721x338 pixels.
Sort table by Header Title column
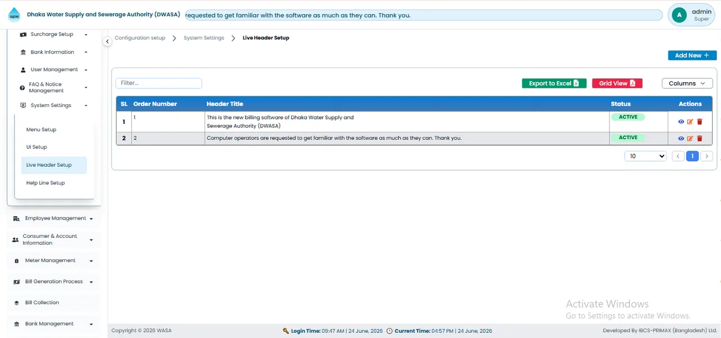[225, 104]
